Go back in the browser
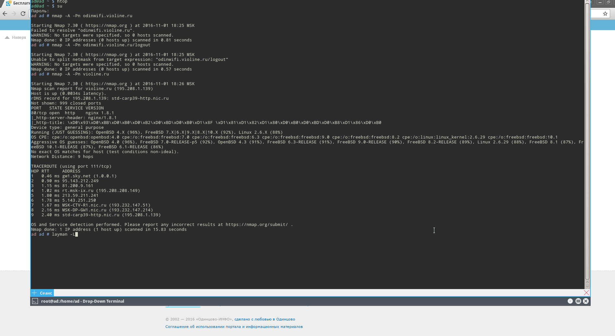 point(5,14)
